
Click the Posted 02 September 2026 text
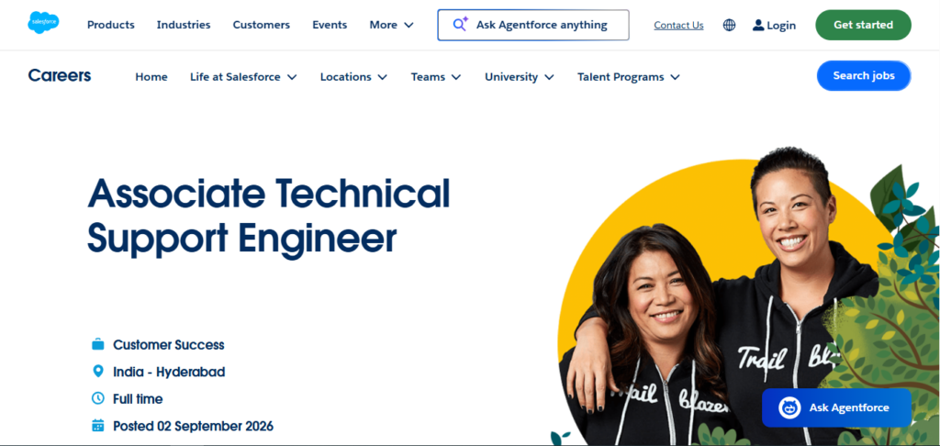(193, 426)
